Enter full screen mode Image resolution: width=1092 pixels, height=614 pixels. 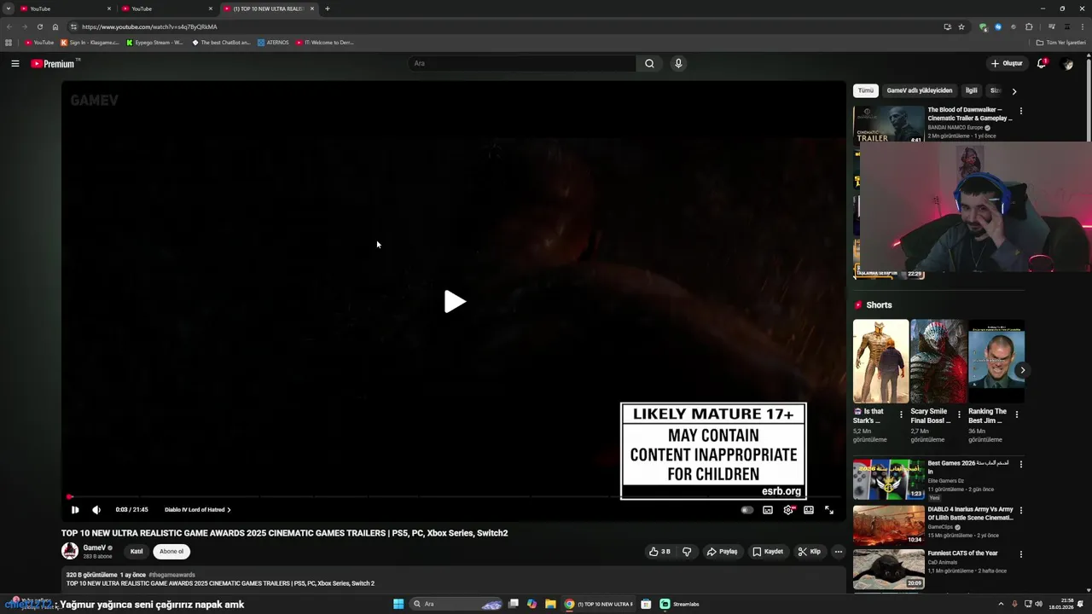tap(829, 510)
